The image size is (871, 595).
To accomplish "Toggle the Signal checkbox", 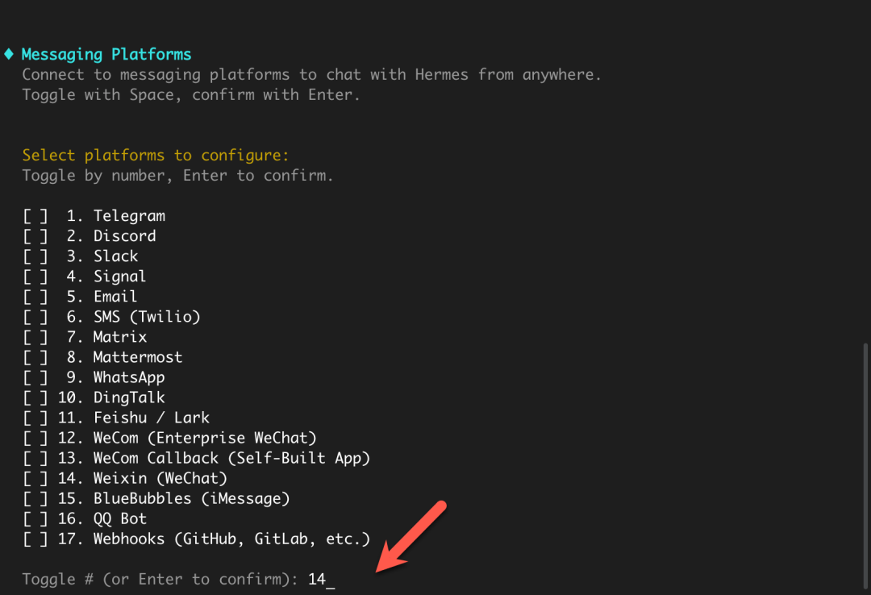I will tap(35, 277).
